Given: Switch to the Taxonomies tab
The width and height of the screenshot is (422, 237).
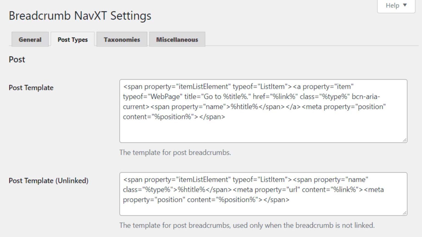Looking at the screenshot, I should [122, 40].
